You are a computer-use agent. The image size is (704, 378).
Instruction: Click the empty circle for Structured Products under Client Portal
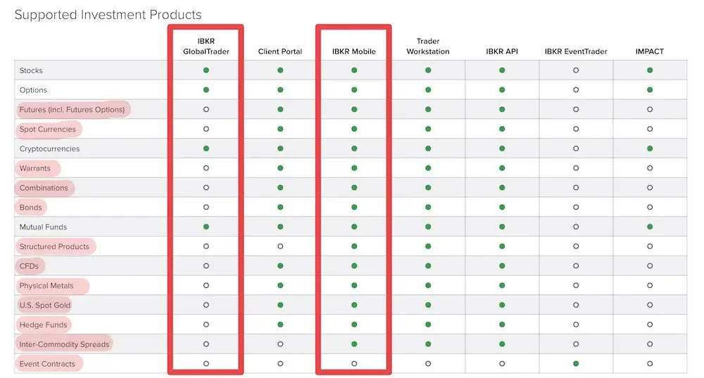pyautogui.click(x=280, y=246)
